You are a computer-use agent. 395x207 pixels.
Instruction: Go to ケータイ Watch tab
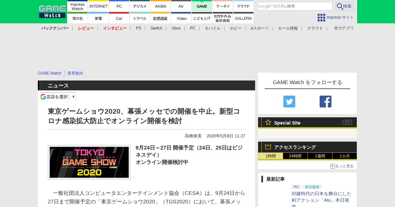tap(223, 6)
